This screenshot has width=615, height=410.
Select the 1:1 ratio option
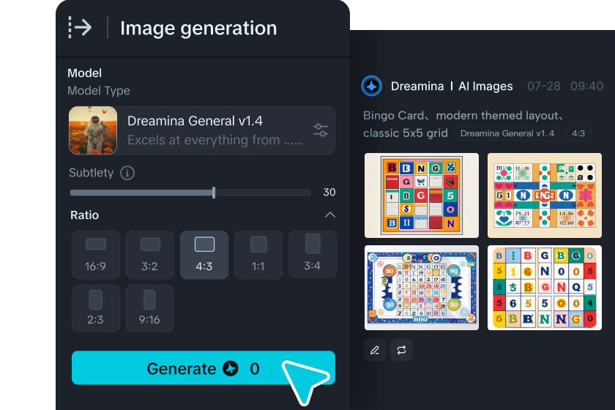click(x=258, y=255)
